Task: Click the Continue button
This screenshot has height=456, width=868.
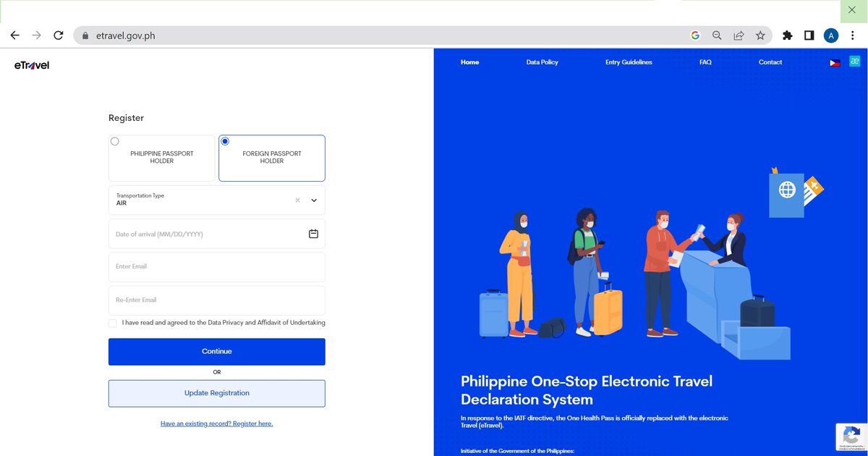Action: pos(217,352)
